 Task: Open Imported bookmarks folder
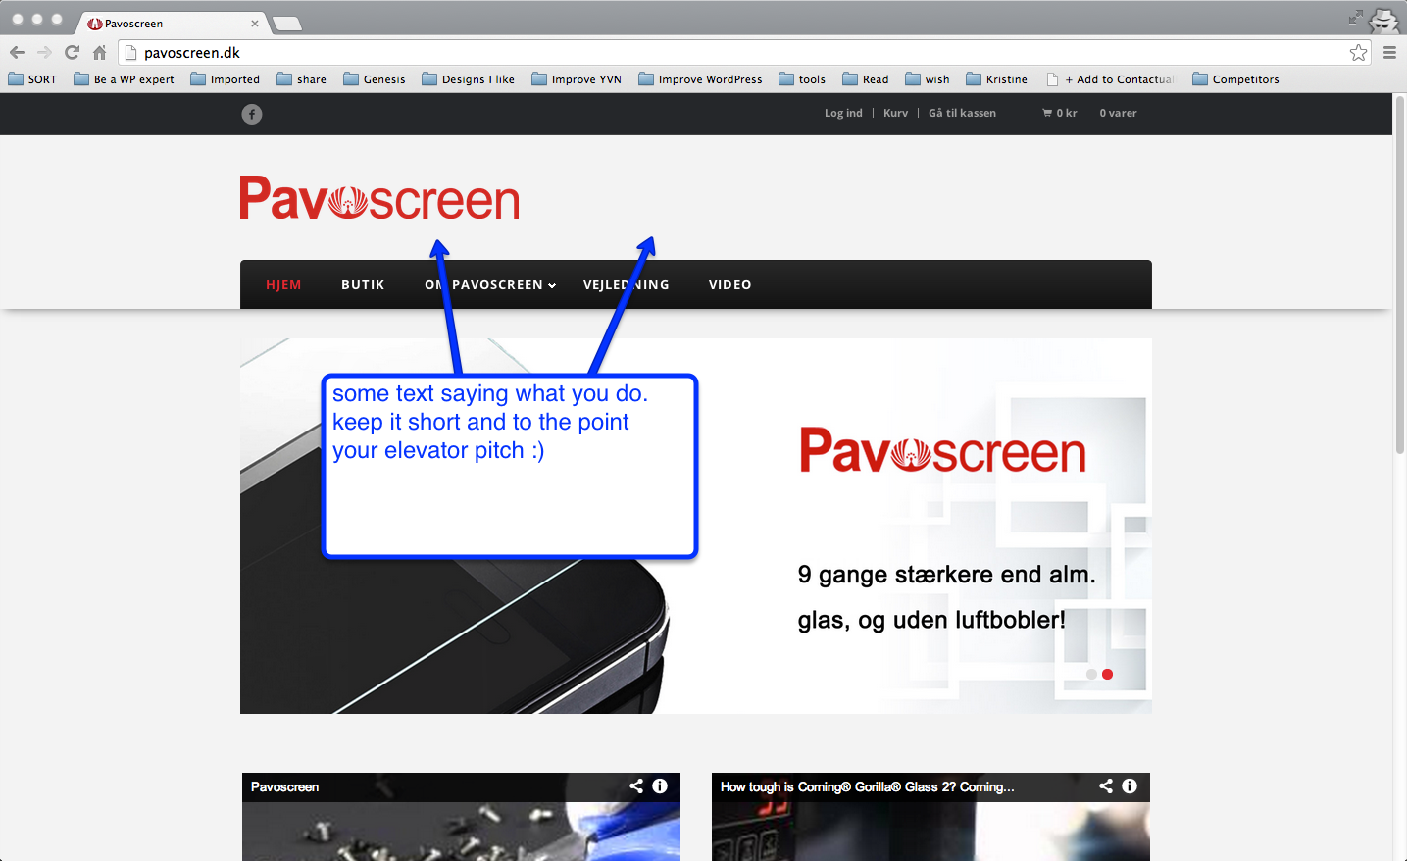(225, 79)
